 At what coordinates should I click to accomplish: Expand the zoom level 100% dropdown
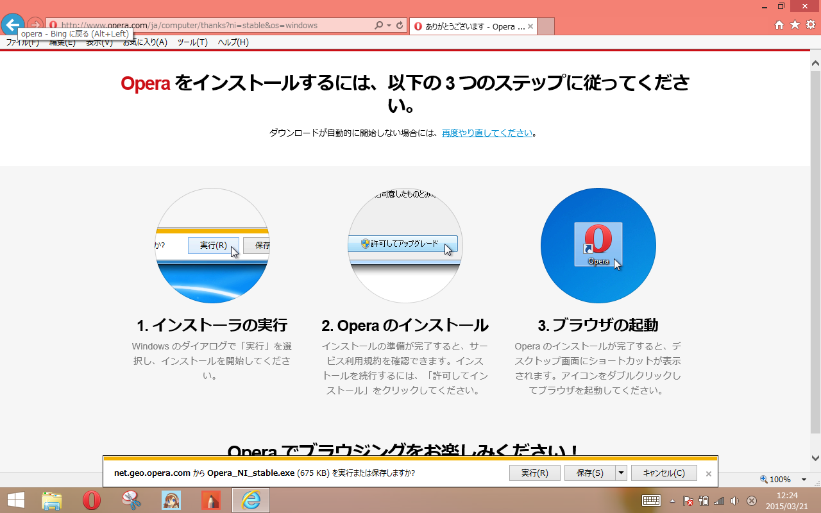(x=804, y=480)
